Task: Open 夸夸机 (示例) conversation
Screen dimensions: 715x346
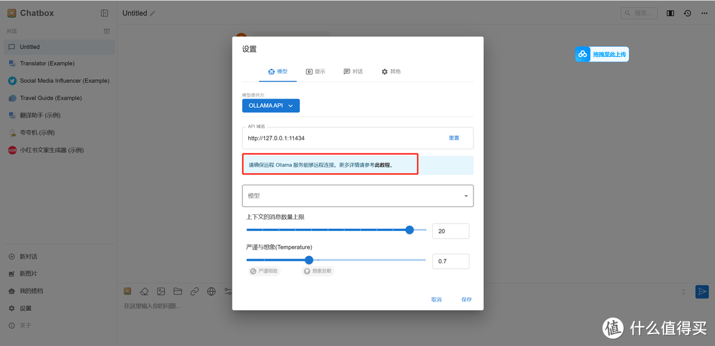Action: [60, 133]
